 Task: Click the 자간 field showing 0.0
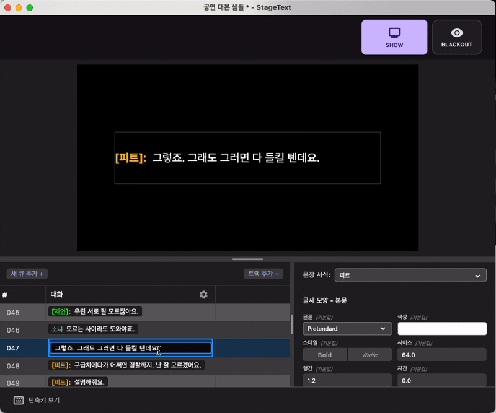(442, 380)
